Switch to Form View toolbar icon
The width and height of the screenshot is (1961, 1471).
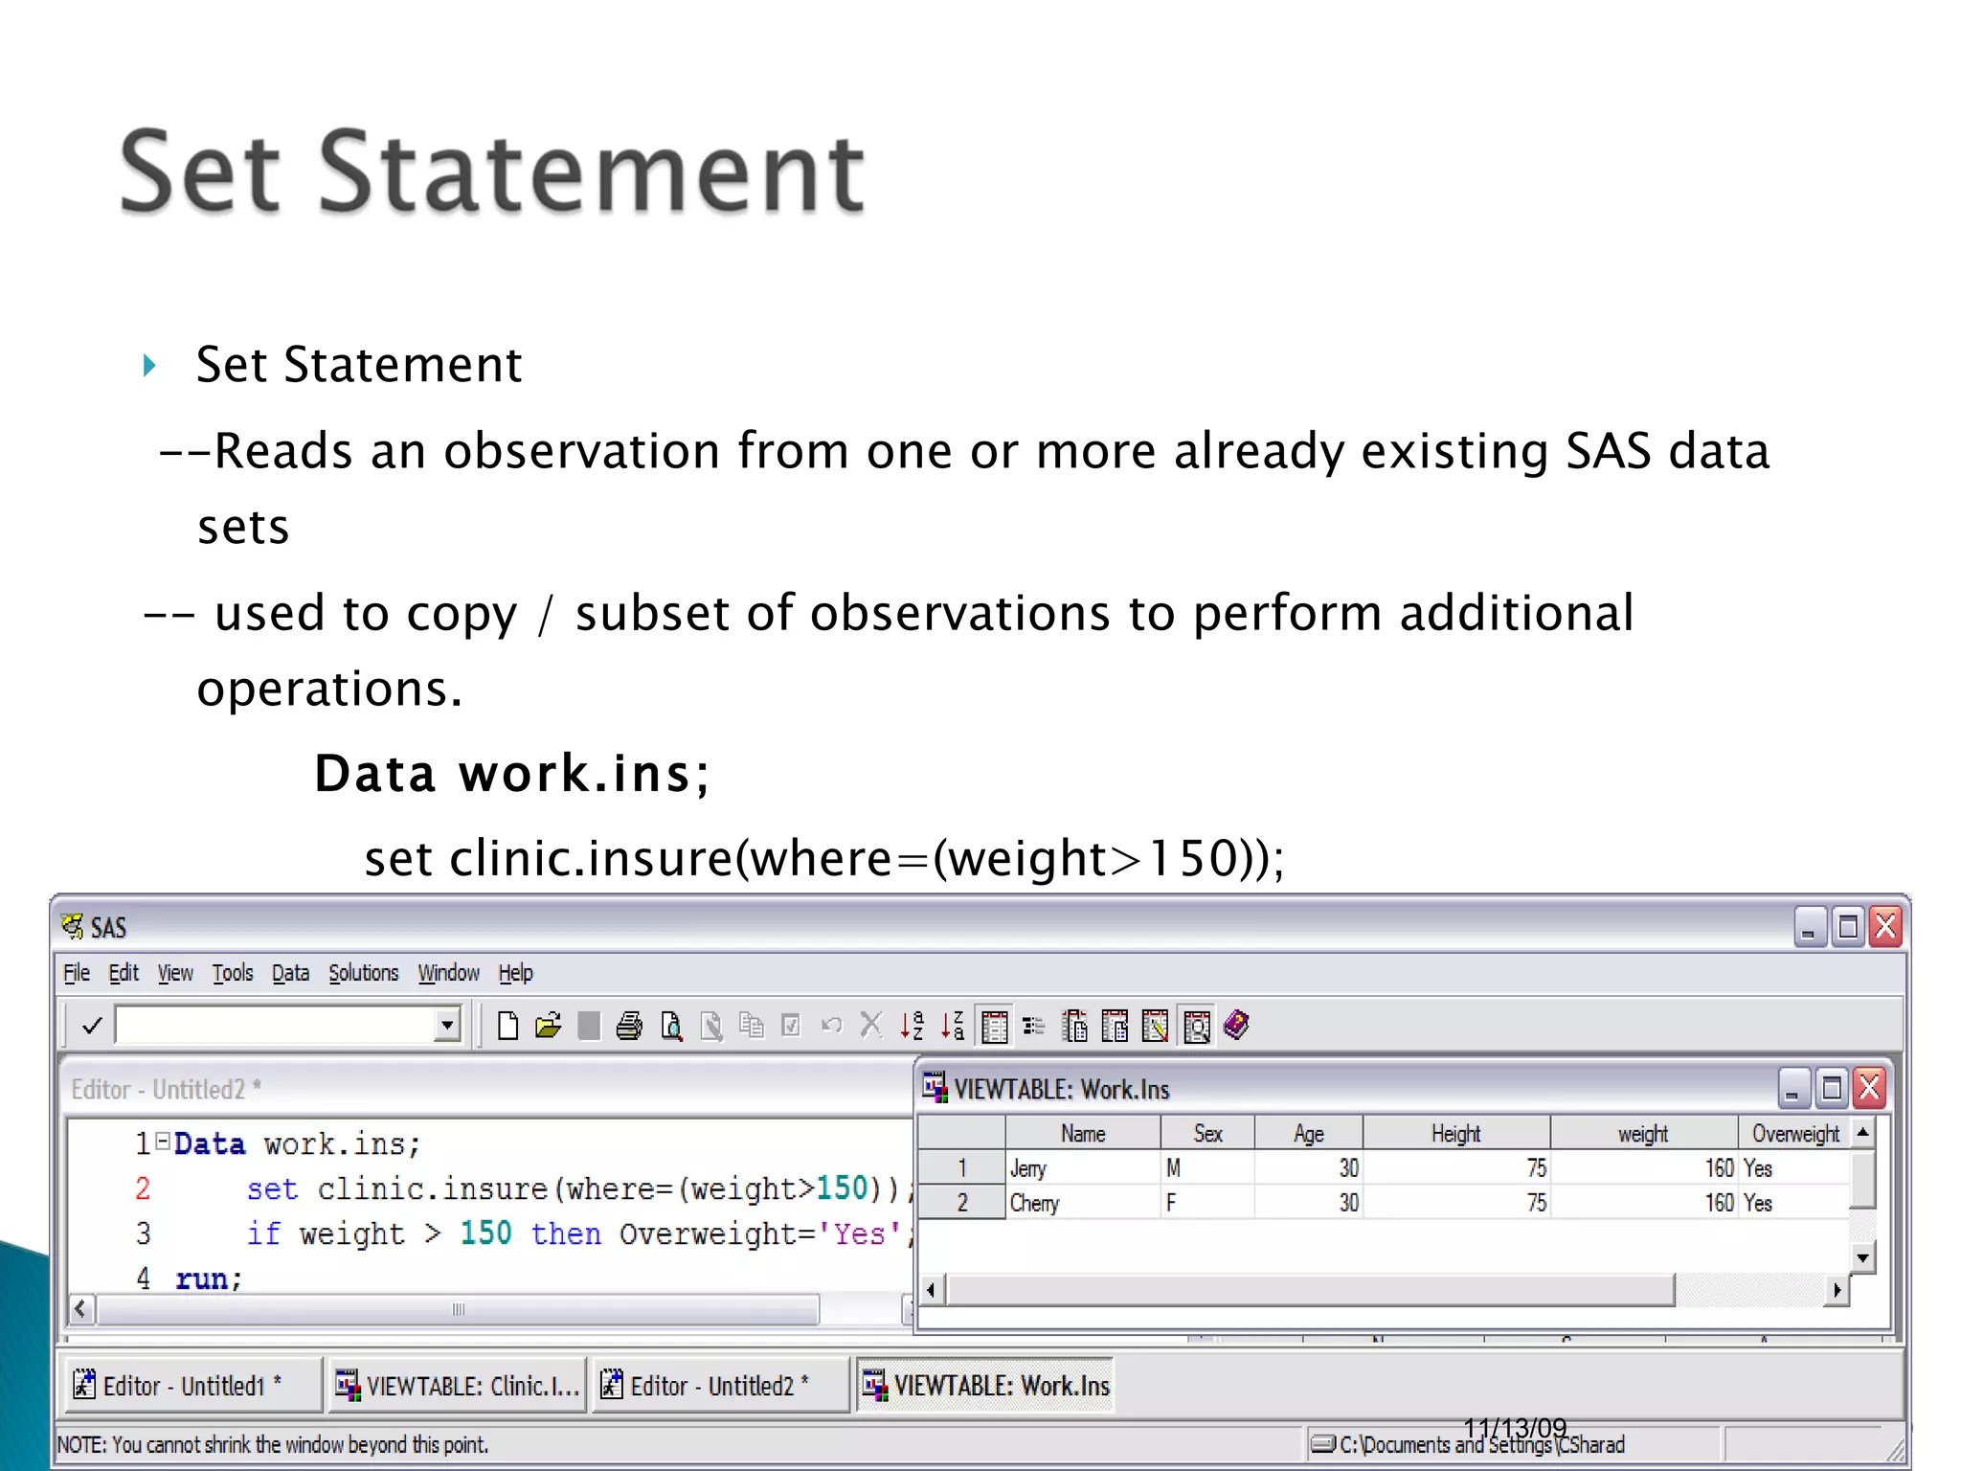1034,1027
